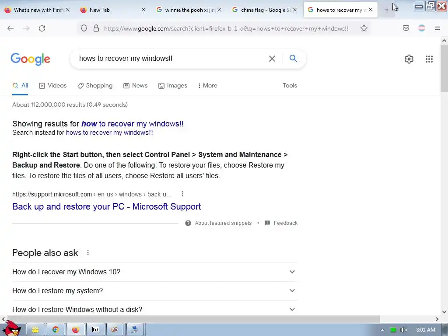Viewport: 448px width, 336px height.
Task: Click the forward navigation arrow
Action: tap(26, 28)
